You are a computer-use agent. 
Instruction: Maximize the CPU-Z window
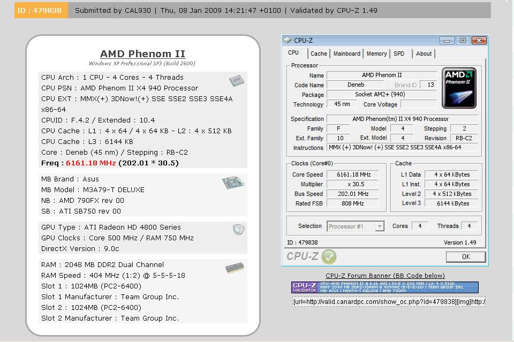point(463,41)
